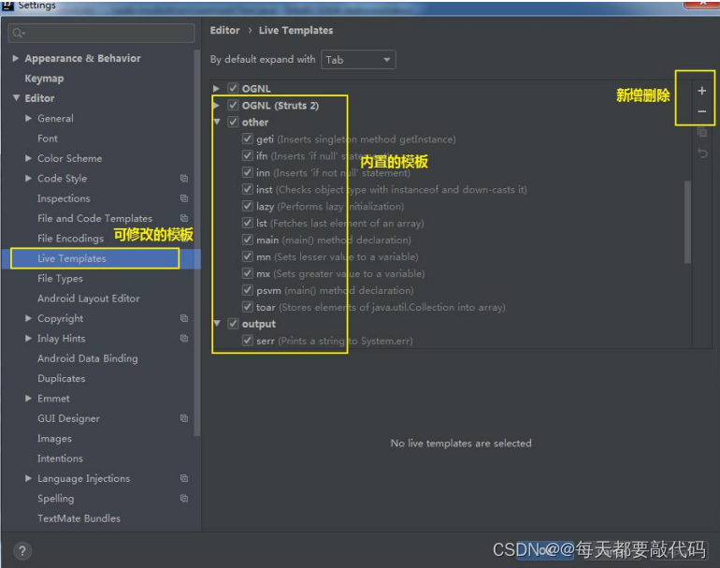Collapse the Editor settings section

coord(17,98)
